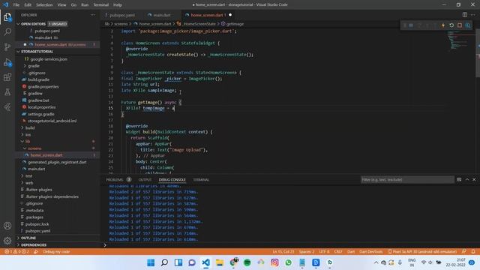Select Pixel 3a emulator device in status bar

(422, 252)
